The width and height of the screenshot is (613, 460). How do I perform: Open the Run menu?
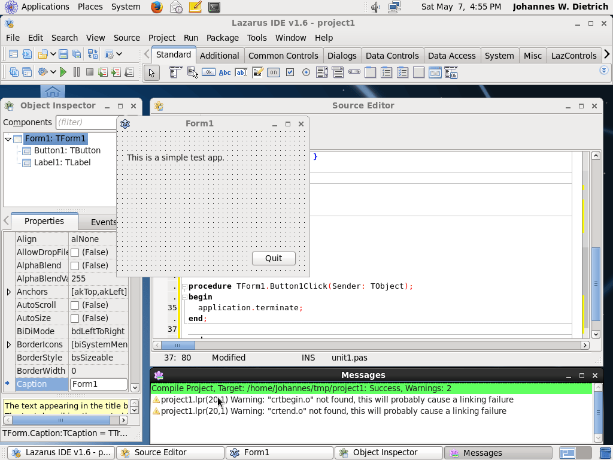191,38
